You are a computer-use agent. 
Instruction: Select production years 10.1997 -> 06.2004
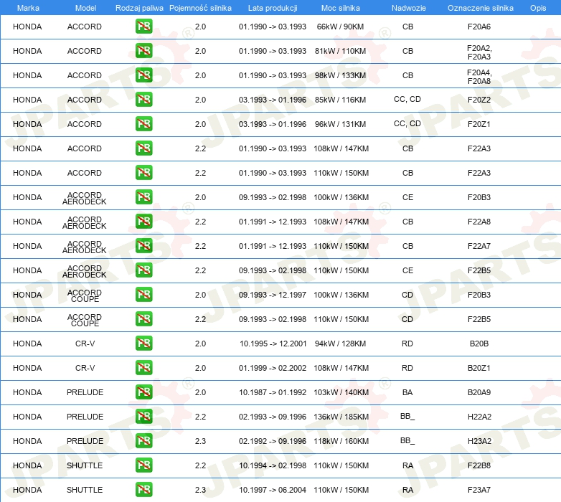(273, 490)
